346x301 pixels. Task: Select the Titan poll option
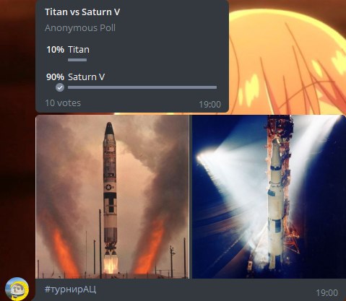pos(79,50)
